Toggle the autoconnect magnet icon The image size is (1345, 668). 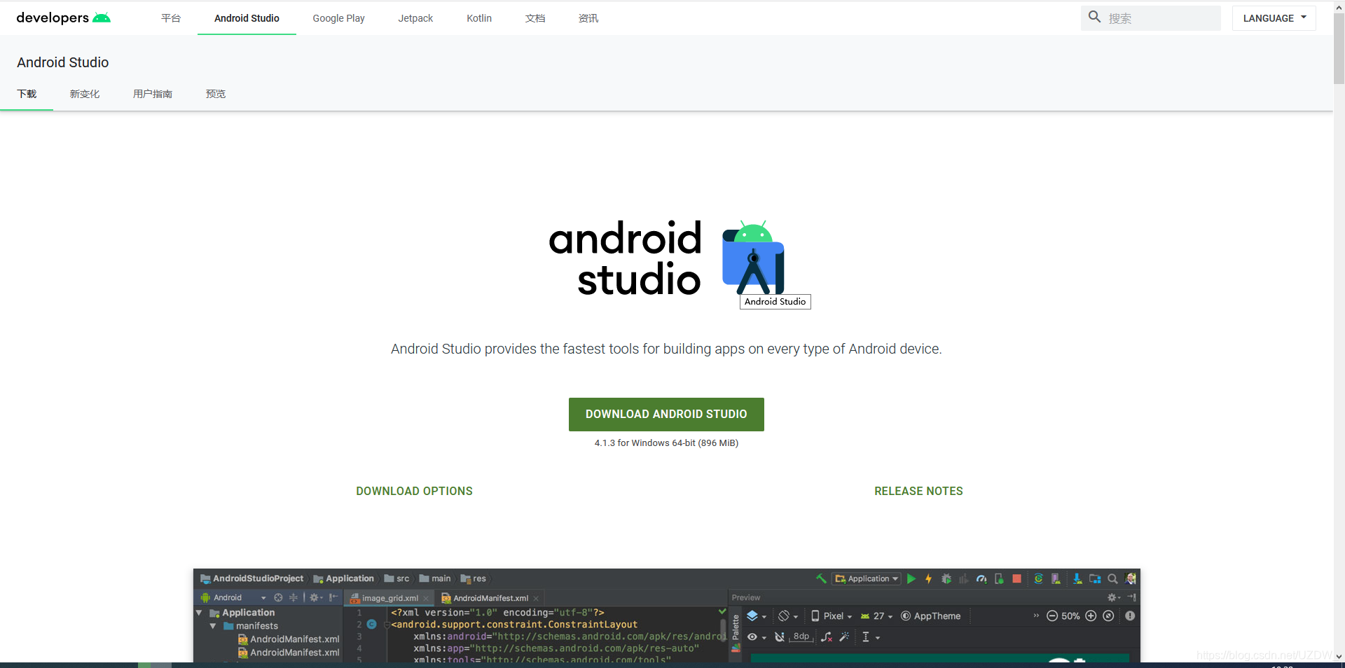point(779,636)
